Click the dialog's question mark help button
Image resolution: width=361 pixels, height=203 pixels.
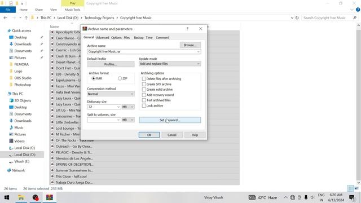[x=187, y=29]
